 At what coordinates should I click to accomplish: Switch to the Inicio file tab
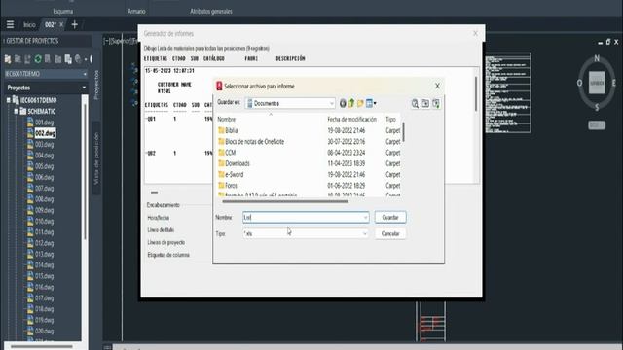tap(29, 24)
